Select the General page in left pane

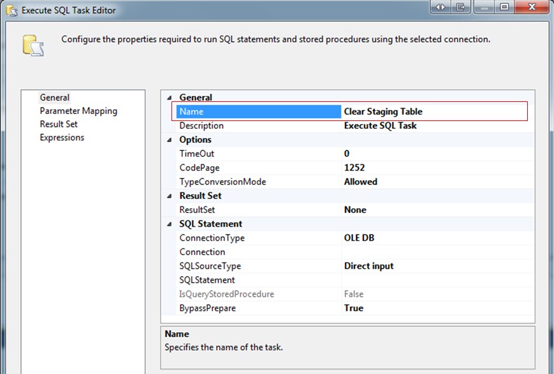(55, 97)
